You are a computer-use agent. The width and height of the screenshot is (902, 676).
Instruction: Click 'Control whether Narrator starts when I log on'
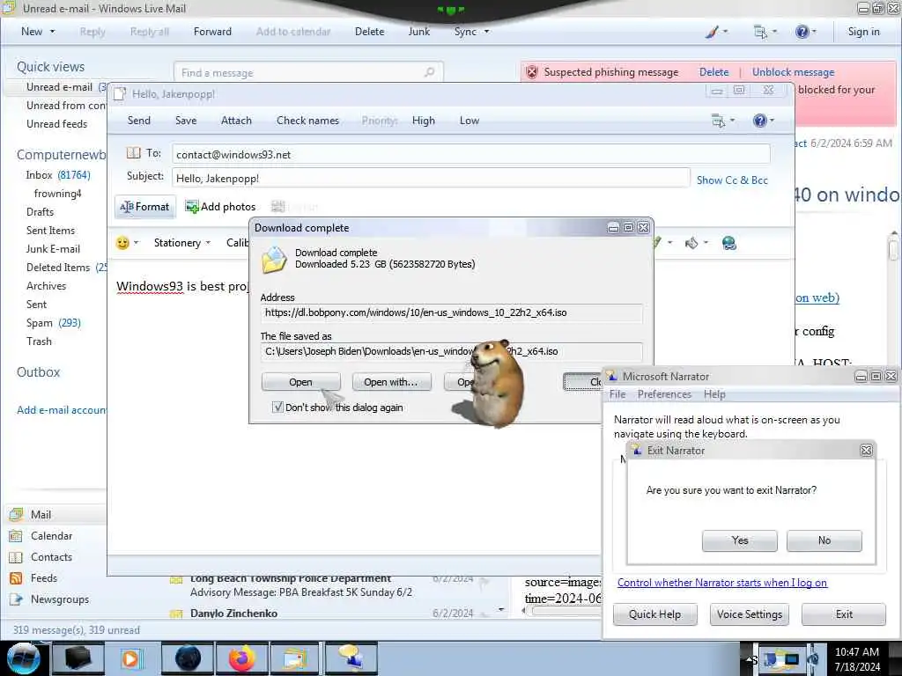[x=722, y=583]
